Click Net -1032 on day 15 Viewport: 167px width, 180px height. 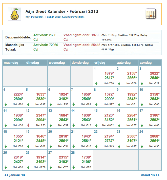[108, 125]
